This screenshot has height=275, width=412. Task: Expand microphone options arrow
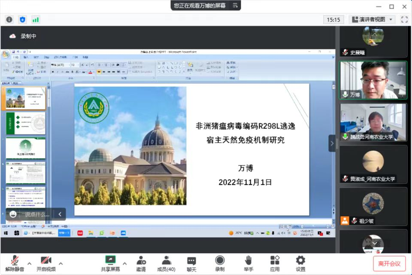(x=29, y=264)
